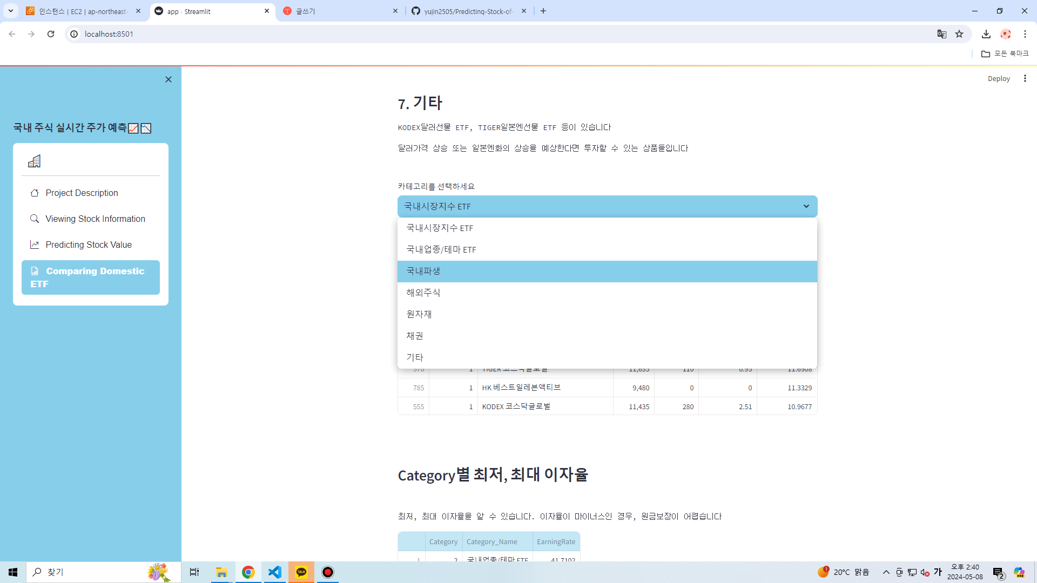This screenshot has height=583, width=1037.
Task: Choose 국내파생 from dropdown list
Action: (423, 271)
